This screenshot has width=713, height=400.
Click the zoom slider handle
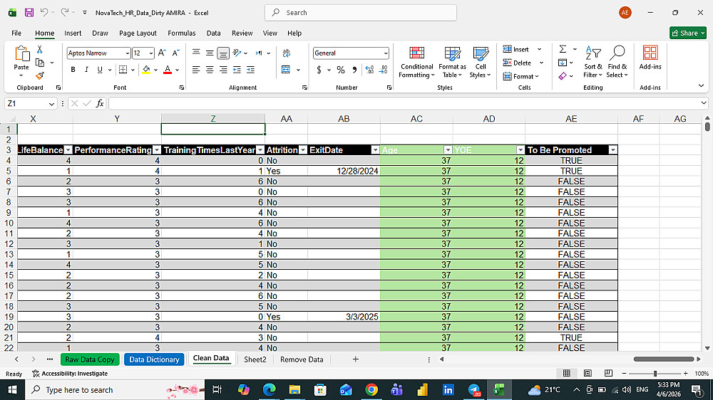655,373
